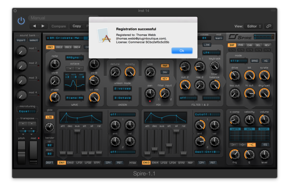Turn the mod 3 knob
Image resolution: width=287 pixels, height=193 pixels.
coord(22,81)
